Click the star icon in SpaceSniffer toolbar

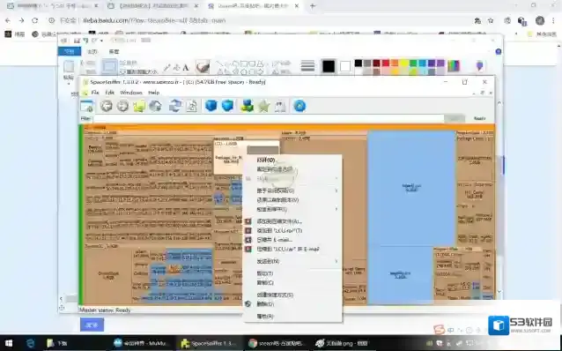click(x=263, y=106)
